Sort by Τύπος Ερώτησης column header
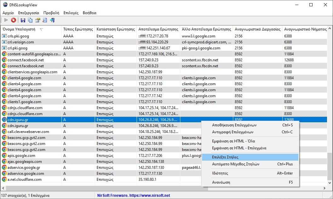 78,29
